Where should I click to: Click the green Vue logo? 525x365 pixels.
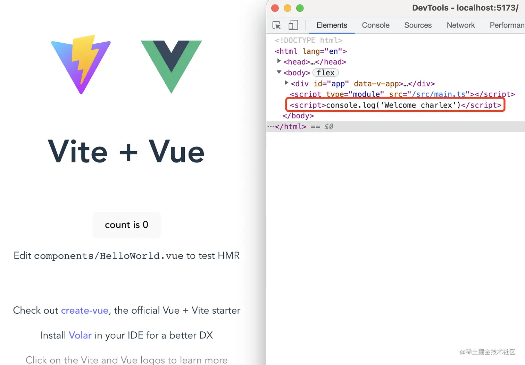[171, 67]
